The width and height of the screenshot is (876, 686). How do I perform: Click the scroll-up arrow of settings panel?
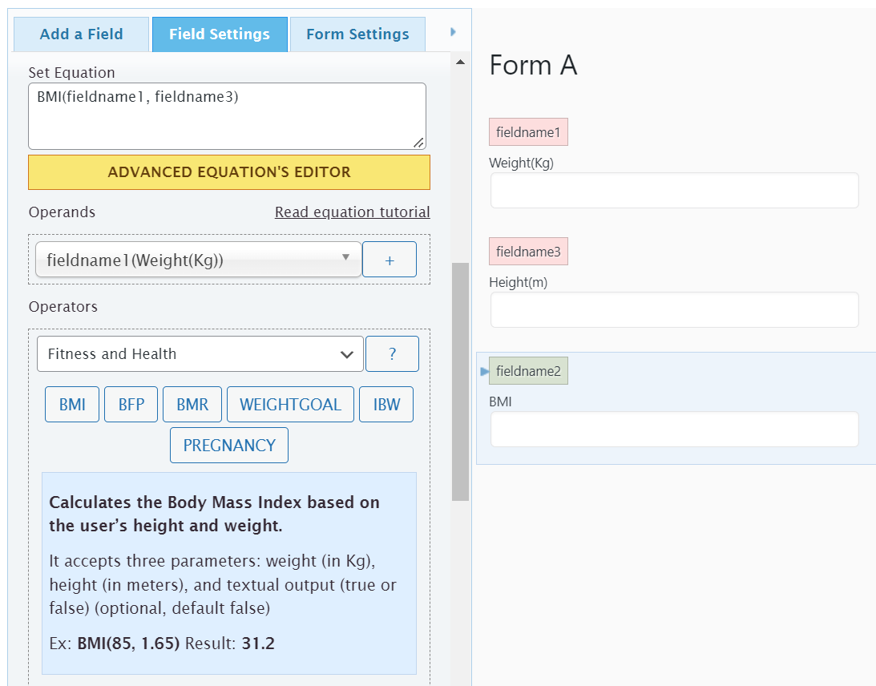point(460,62)
